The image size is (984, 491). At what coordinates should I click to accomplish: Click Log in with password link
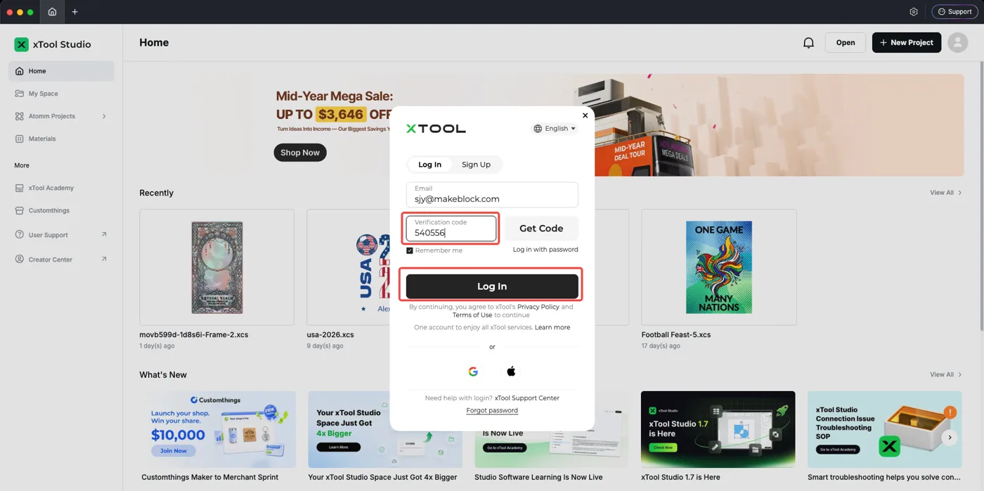coord(545,250)
